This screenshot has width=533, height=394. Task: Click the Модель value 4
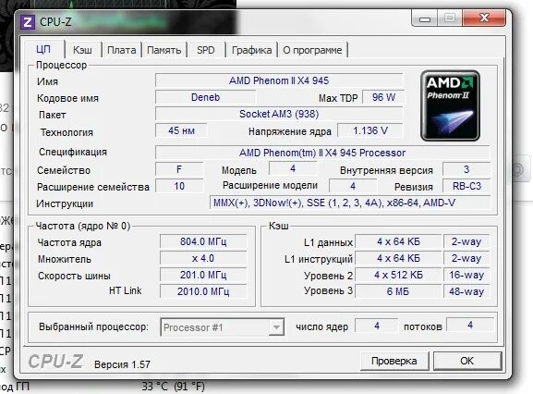click(293, 168)
